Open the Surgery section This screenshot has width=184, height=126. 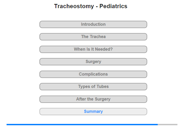(x=93, y=62)
